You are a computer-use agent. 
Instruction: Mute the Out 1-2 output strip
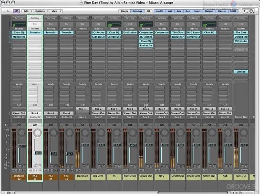click(x=243, y=166)
